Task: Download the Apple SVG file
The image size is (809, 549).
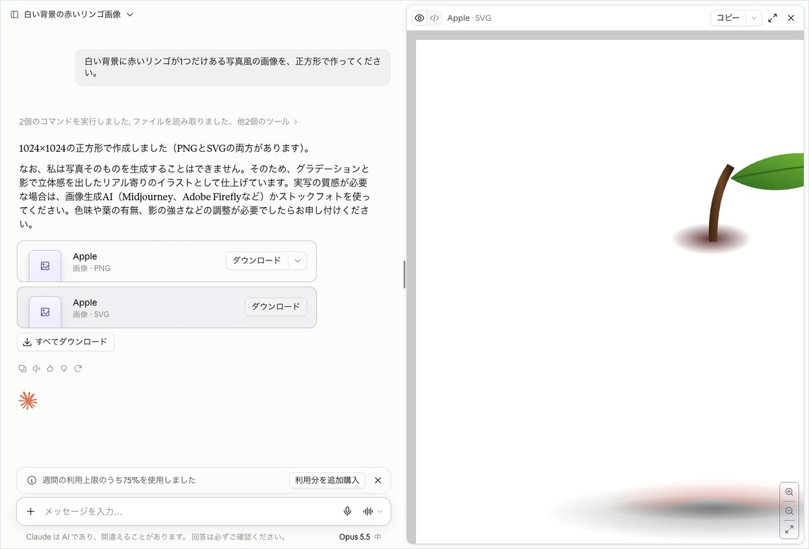Action: point(276,306)
